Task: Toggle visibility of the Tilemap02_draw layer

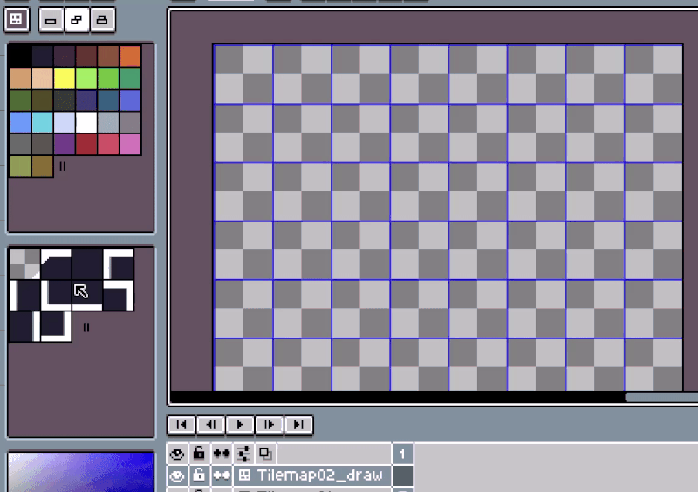Action: 177,475
